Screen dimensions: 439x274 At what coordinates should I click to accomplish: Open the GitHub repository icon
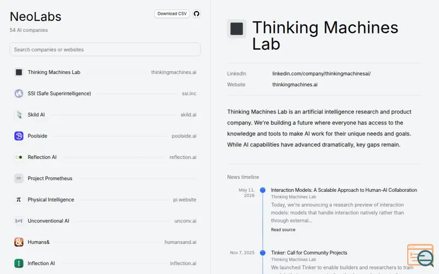pyautogui.click(x=196, y=14)
